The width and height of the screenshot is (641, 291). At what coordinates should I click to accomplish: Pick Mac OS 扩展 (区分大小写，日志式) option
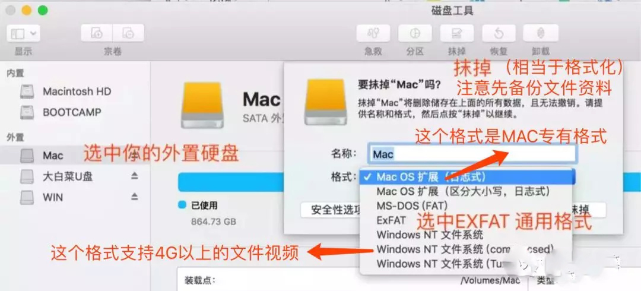[x=463, y=191]
